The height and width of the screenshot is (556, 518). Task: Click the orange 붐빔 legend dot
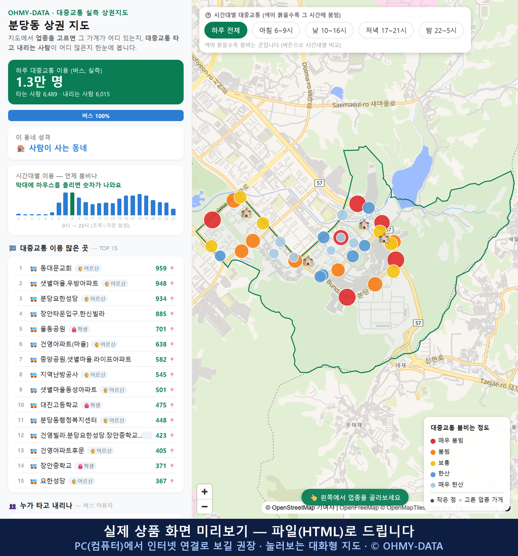433,452
